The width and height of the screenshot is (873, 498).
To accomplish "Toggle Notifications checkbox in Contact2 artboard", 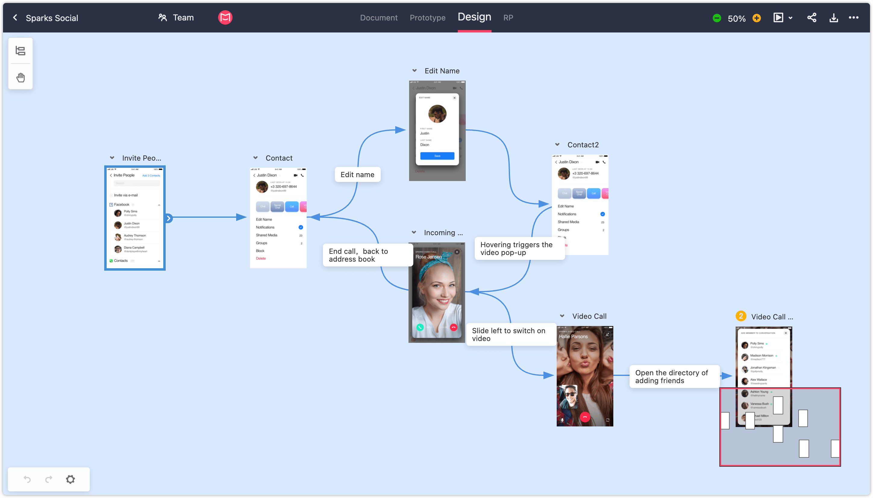I will tap(602, 214).
